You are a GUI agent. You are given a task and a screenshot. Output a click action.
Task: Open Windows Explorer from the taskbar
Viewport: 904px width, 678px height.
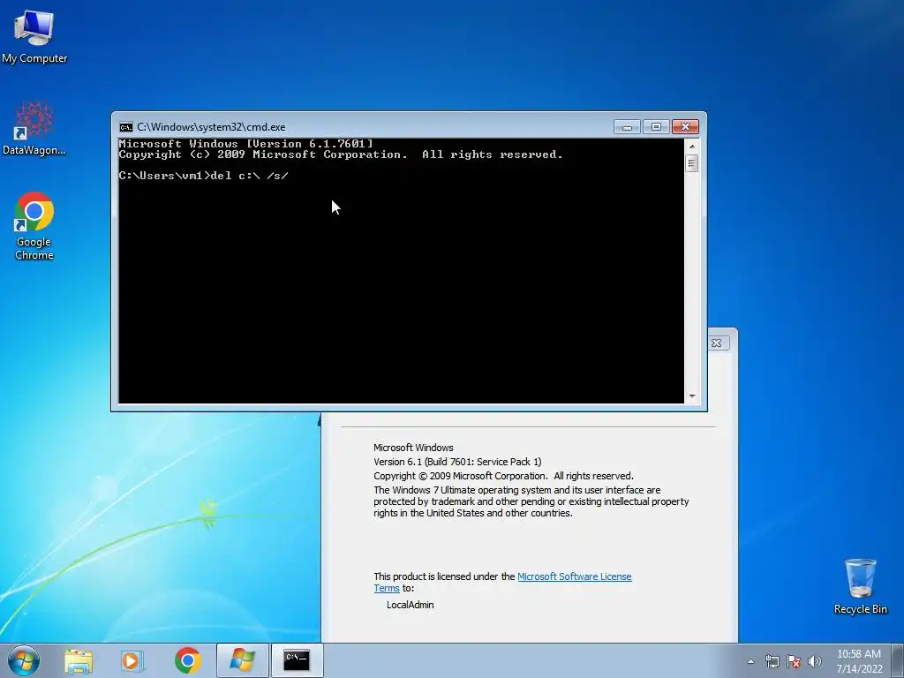click(79, 660)
